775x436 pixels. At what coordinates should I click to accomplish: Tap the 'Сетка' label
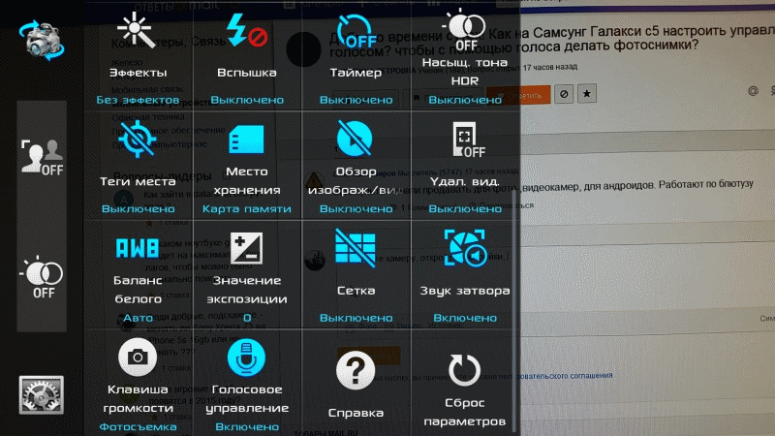click(356, 290)
